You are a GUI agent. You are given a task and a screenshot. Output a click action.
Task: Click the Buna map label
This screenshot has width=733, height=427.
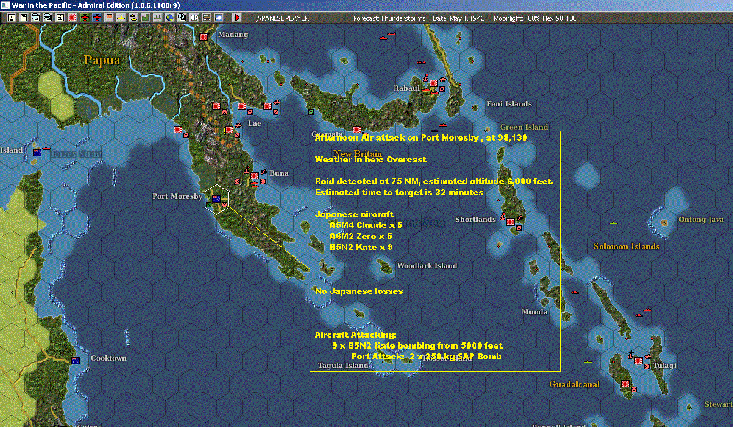[279, 173]
